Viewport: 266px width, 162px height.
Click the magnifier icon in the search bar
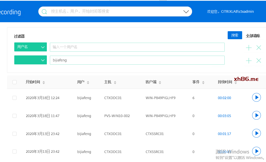tap(44, 11)
